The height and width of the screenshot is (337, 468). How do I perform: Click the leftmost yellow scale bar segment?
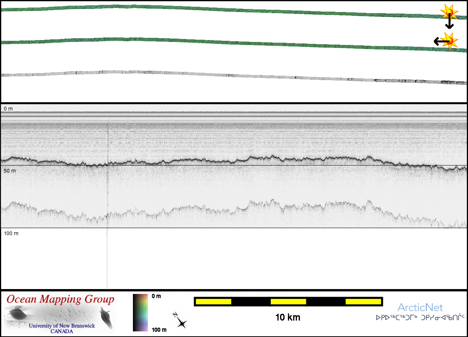point(213,301)
